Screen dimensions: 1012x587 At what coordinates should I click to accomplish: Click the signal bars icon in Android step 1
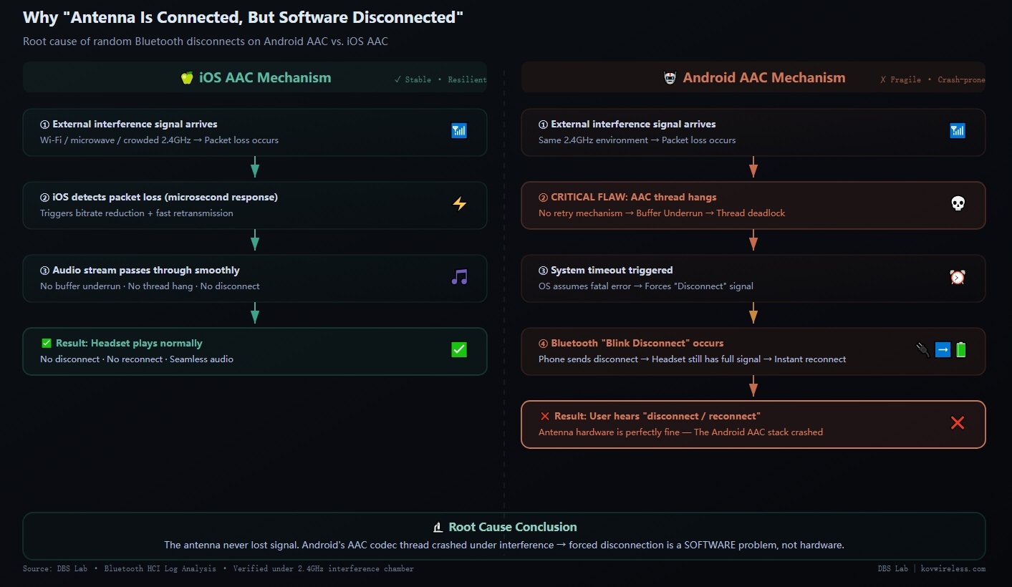[x=958, y=131]
